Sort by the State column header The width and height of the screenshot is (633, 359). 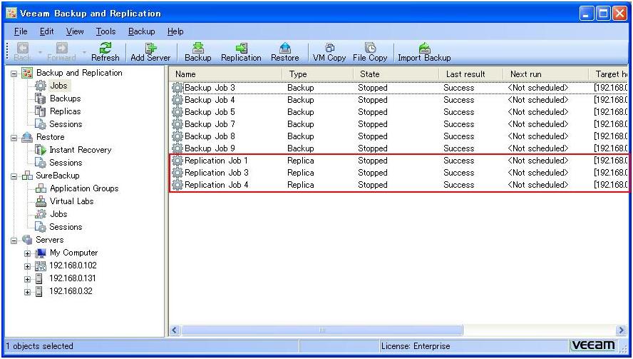coord(396,74)
